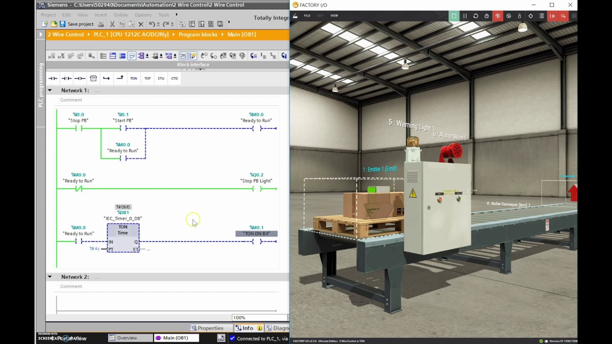This screenshot has width=612, height=344.
Task: Collapse the Block interface panel arrow
Action: coord(187,69)
